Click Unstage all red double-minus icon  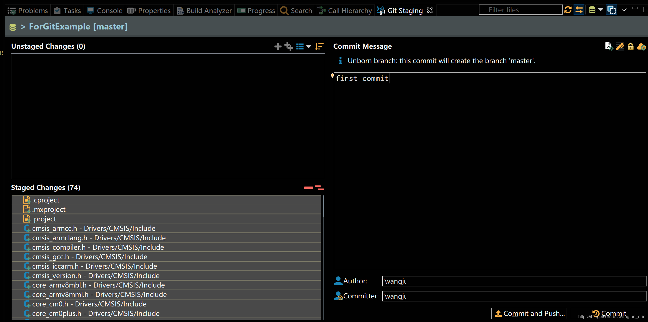click(319, 188)
